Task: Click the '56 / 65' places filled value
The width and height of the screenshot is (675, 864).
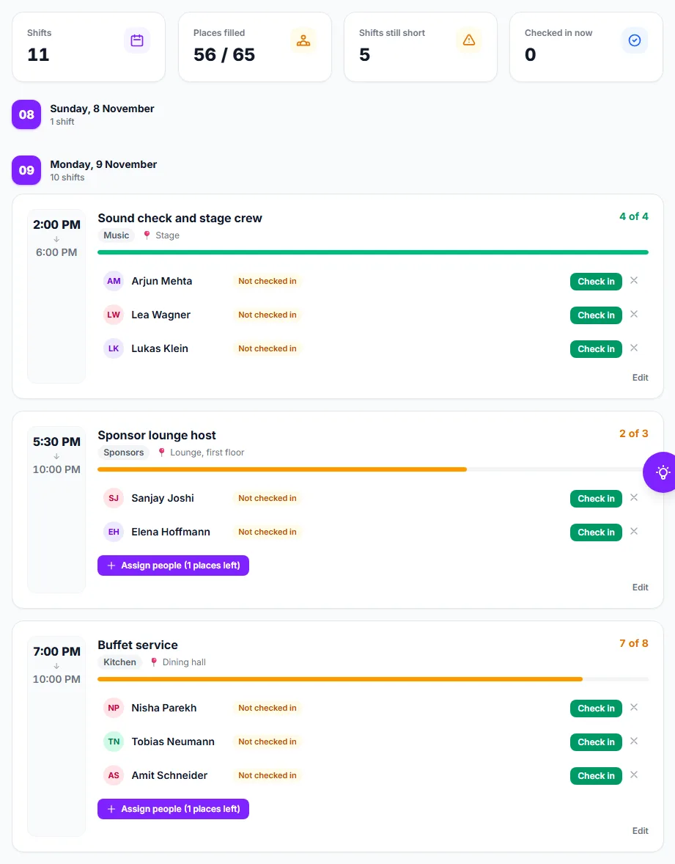Action: 224,54
